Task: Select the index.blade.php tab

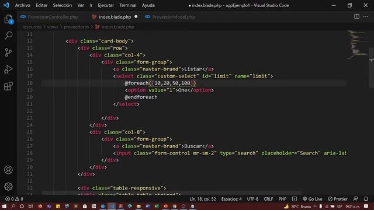Action: [x=115, y=17]
